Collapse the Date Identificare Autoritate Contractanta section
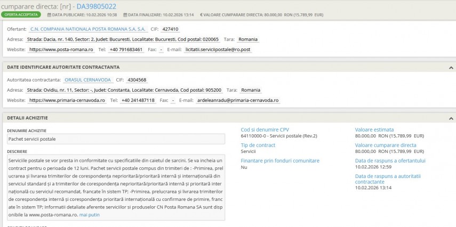 click(451, 67)
